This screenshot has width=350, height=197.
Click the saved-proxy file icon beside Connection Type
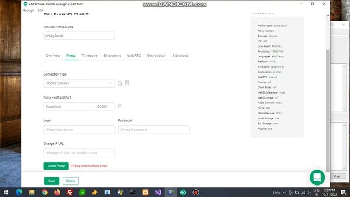(120, 83)
